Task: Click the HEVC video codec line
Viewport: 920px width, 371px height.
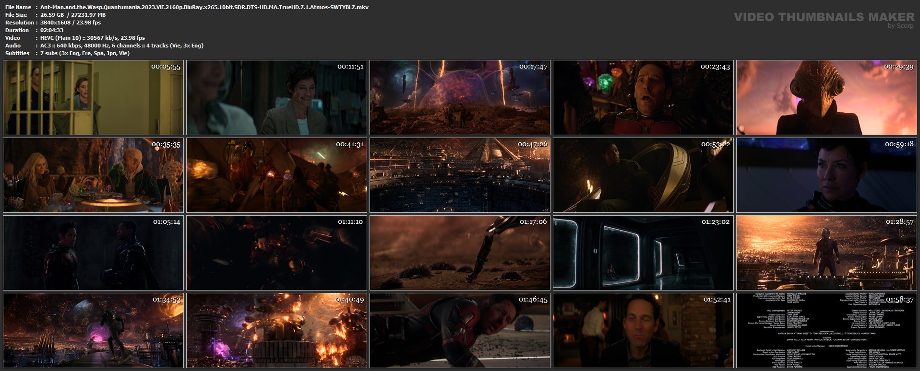Action: [93, 38]
